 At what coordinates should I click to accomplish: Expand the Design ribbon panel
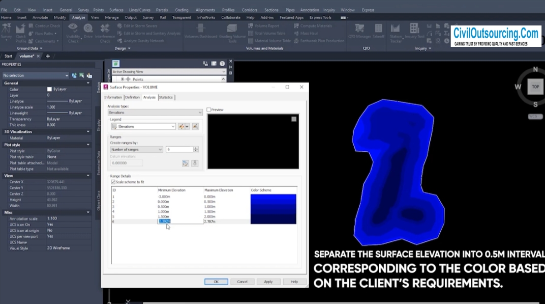[123, 48]
